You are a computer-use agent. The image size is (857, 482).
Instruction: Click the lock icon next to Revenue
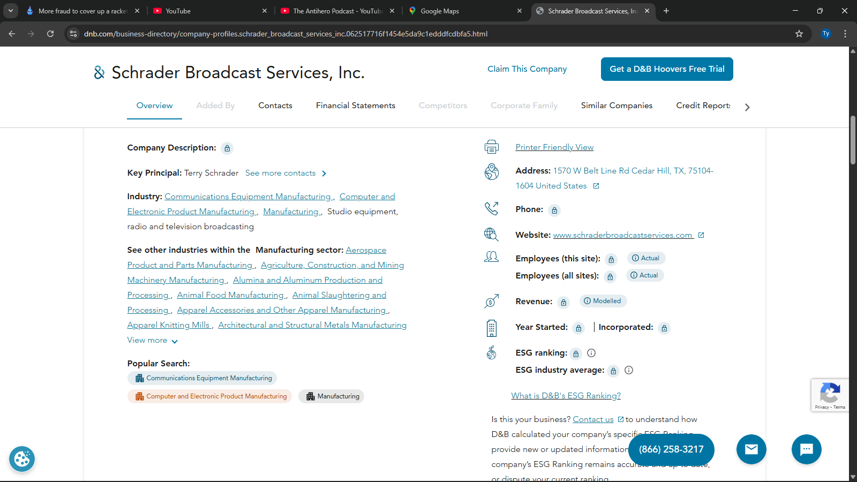[563, 303]
